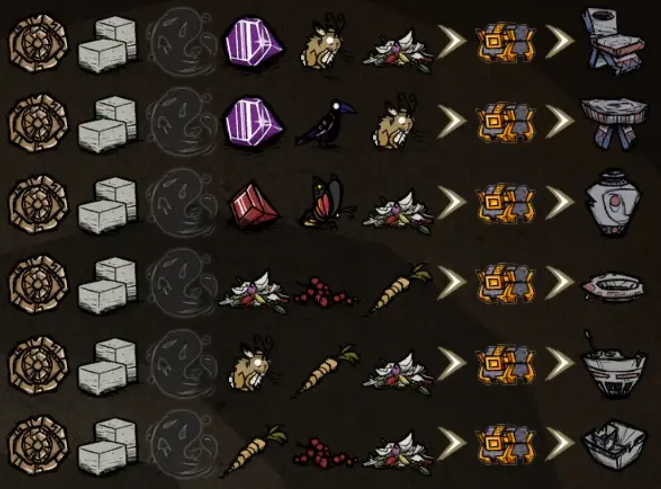Click the purple gem in the chair recipe

(x=253, y=42)
